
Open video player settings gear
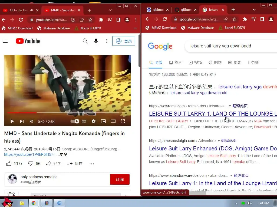click(x=94, y=121)
